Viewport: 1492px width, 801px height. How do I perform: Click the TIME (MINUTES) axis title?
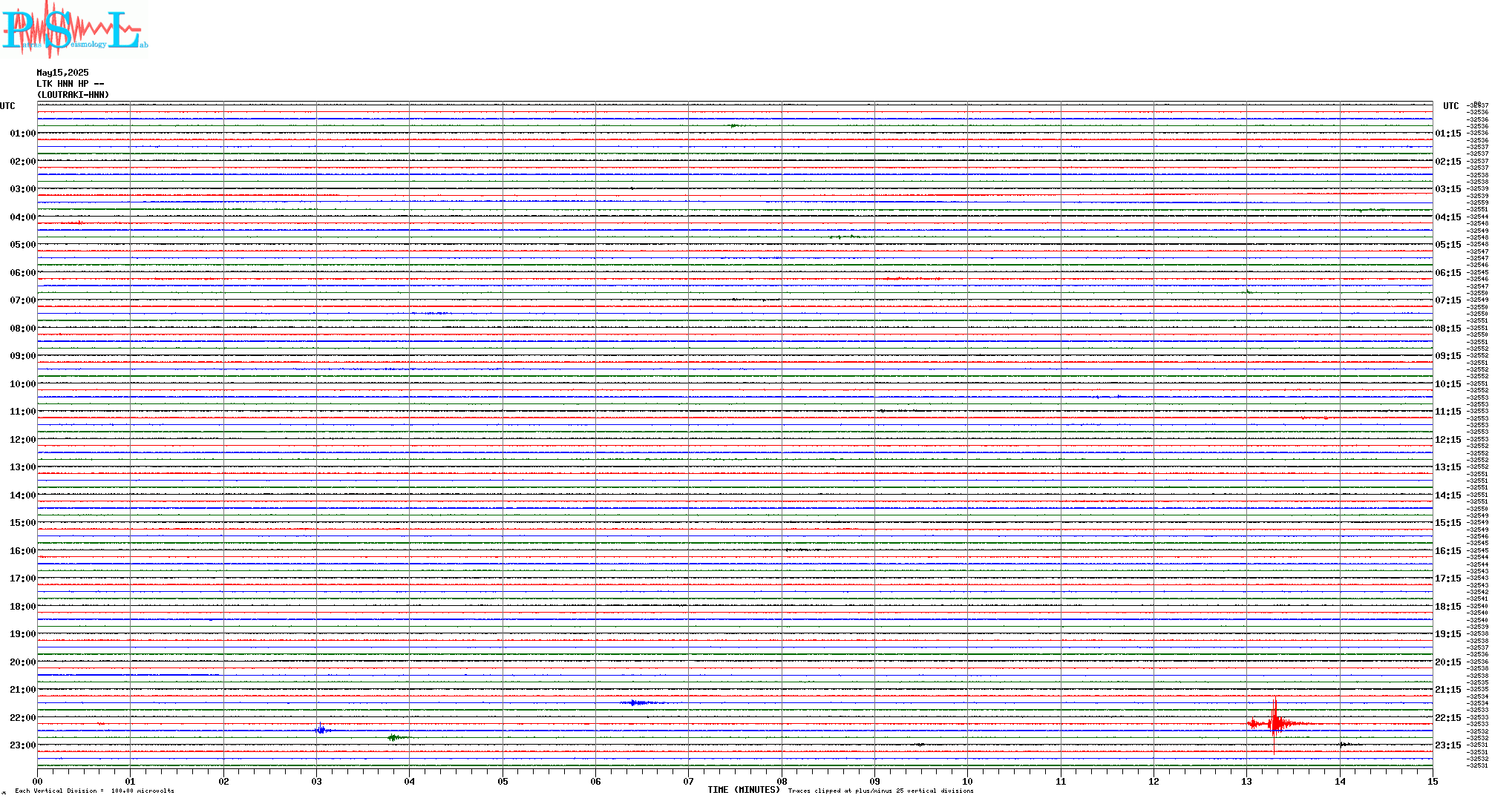tap(744, 790)
